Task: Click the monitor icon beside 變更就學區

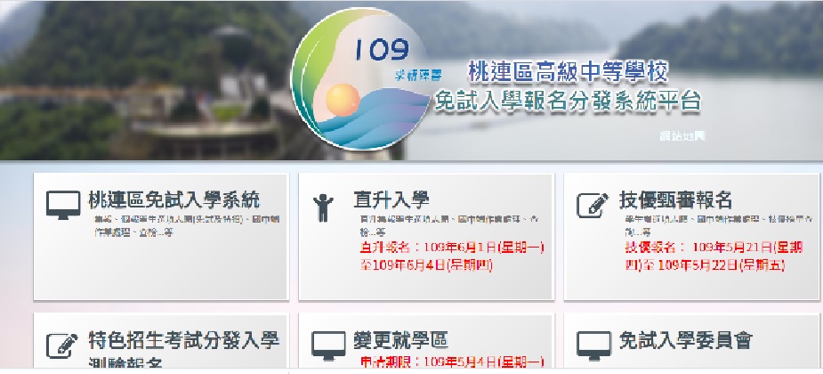Action: 328,346
